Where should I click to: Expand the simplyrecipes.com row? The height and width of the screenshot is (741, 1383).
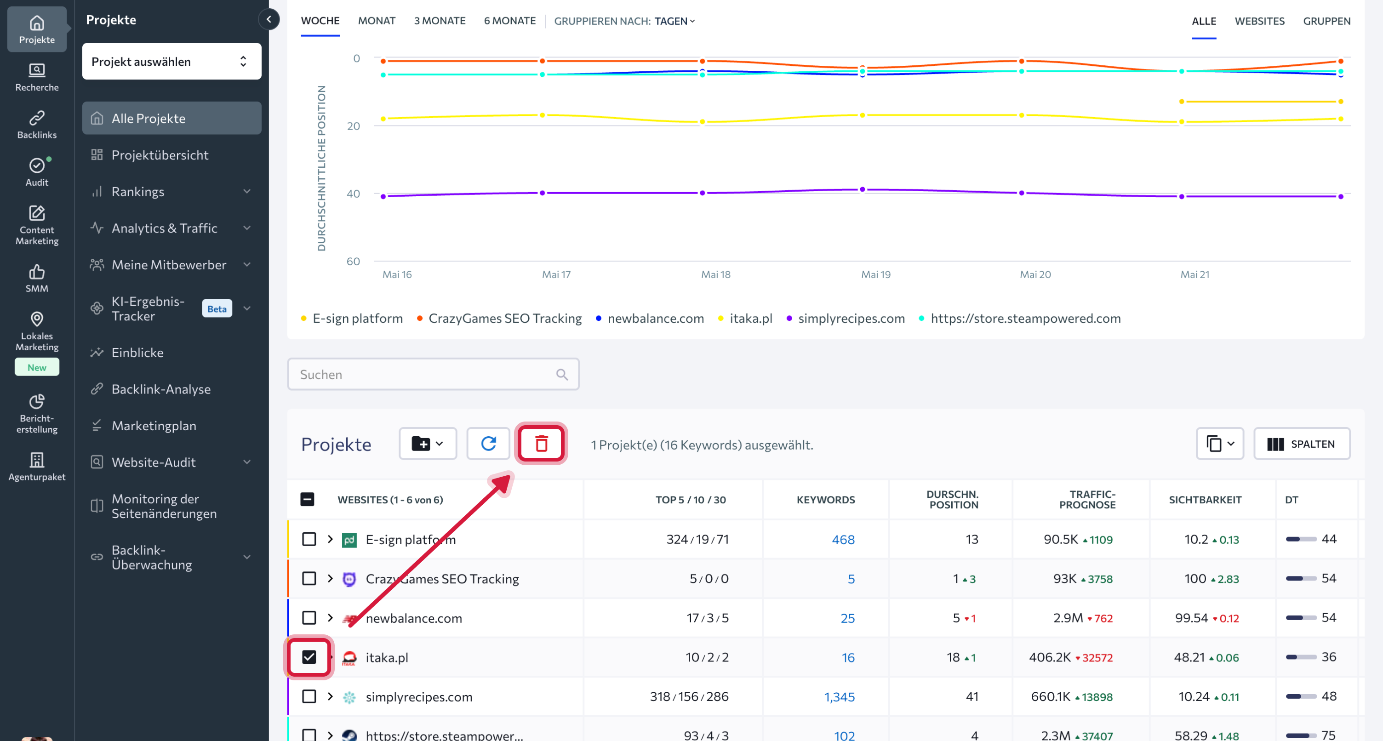tap(330, 696)
